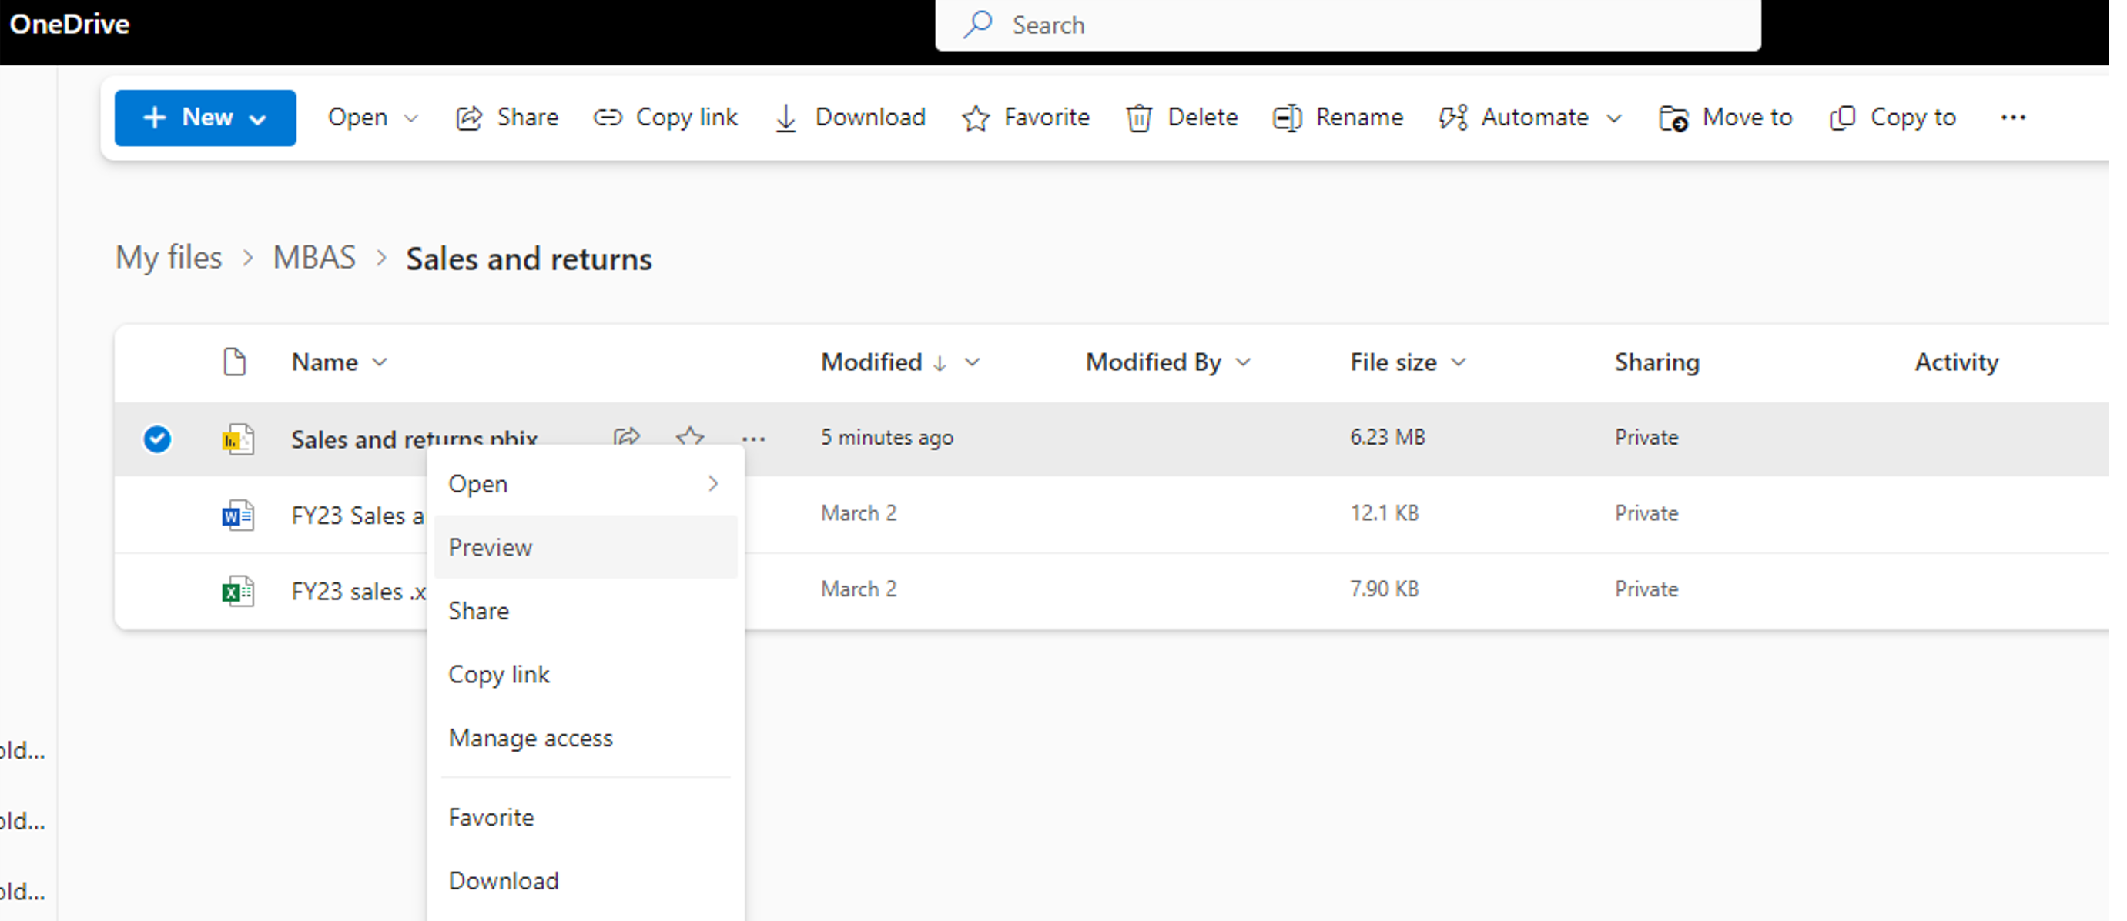This screenshot has height=921, width=2127.
Task: Navigate to the MBAS breadcrumb folder
Action: tap(313, 259)
